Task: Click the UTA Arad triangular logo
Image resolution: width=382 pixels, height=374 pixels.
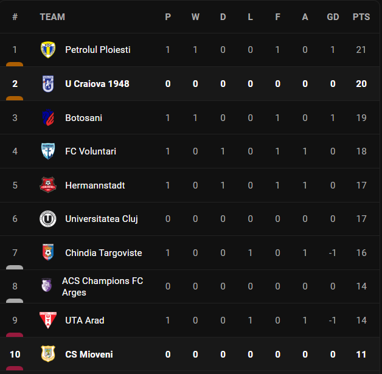Action: [x=48, y=320]
